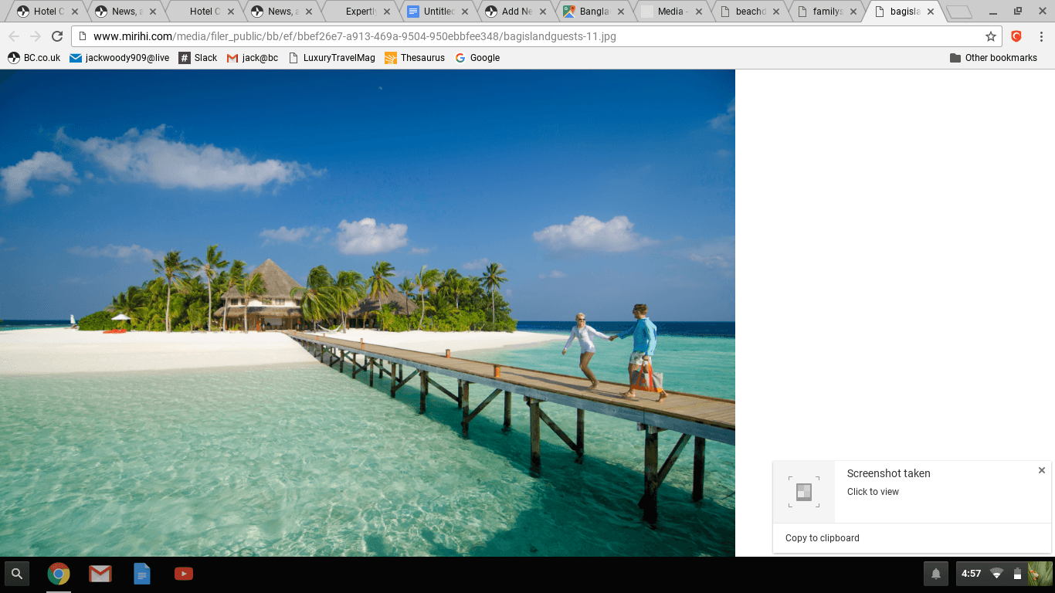The height and width of the screenshot is (593, 1055).
Task: Go back to the previous page
Action: (x=15, y=36)
